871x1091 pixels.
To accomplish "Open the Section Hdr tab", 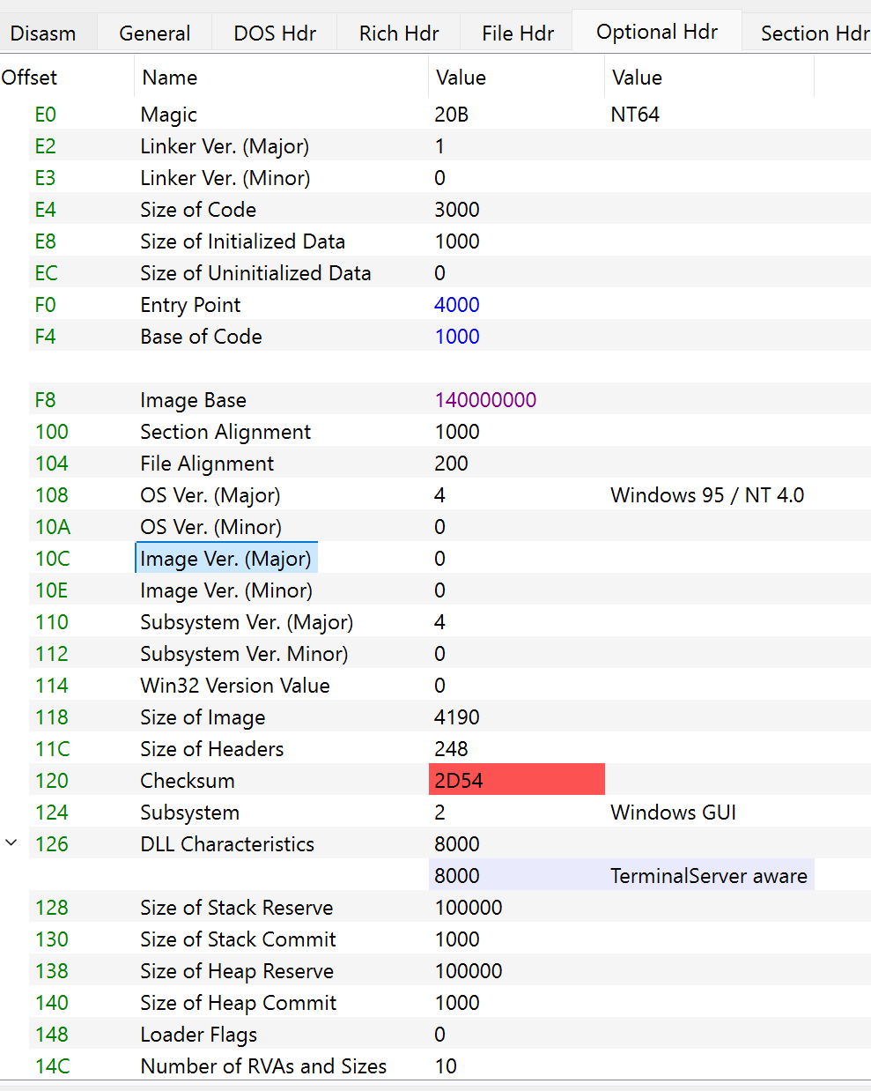I will [814, 33].
